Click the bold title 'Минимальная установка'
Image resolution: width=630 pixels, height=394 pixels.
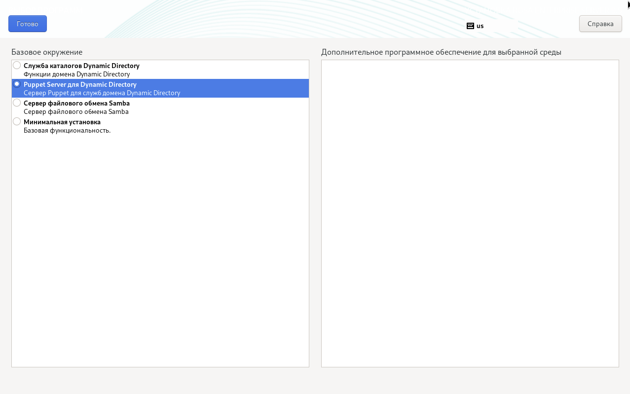pyautogui.click(x=62, y=122)
